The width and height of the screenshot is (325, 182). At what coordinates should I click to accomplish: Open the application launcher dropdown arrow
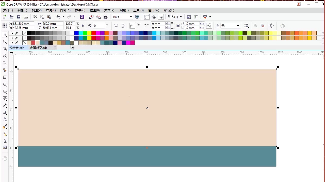[210, 17]
